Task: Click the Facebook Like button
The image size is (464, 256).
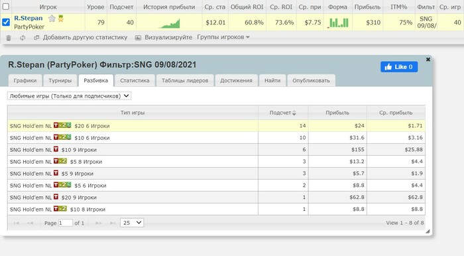Action: pyautogui.click(x=399, y=67)
